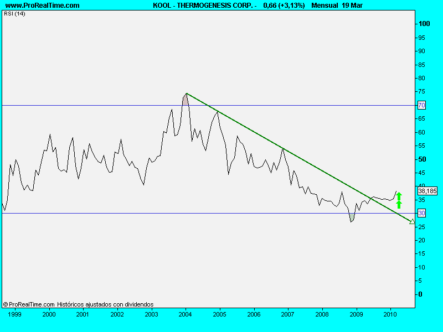Click the green triangle at trendline end
Viewport: 443px width, 332px height.
click(412, 222)
